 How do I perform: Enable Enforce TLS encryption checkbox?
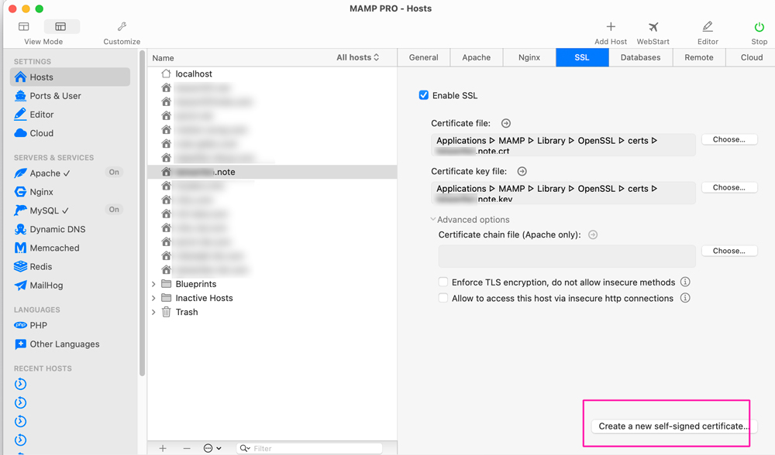pyautogui.click(x=443, y=282)
